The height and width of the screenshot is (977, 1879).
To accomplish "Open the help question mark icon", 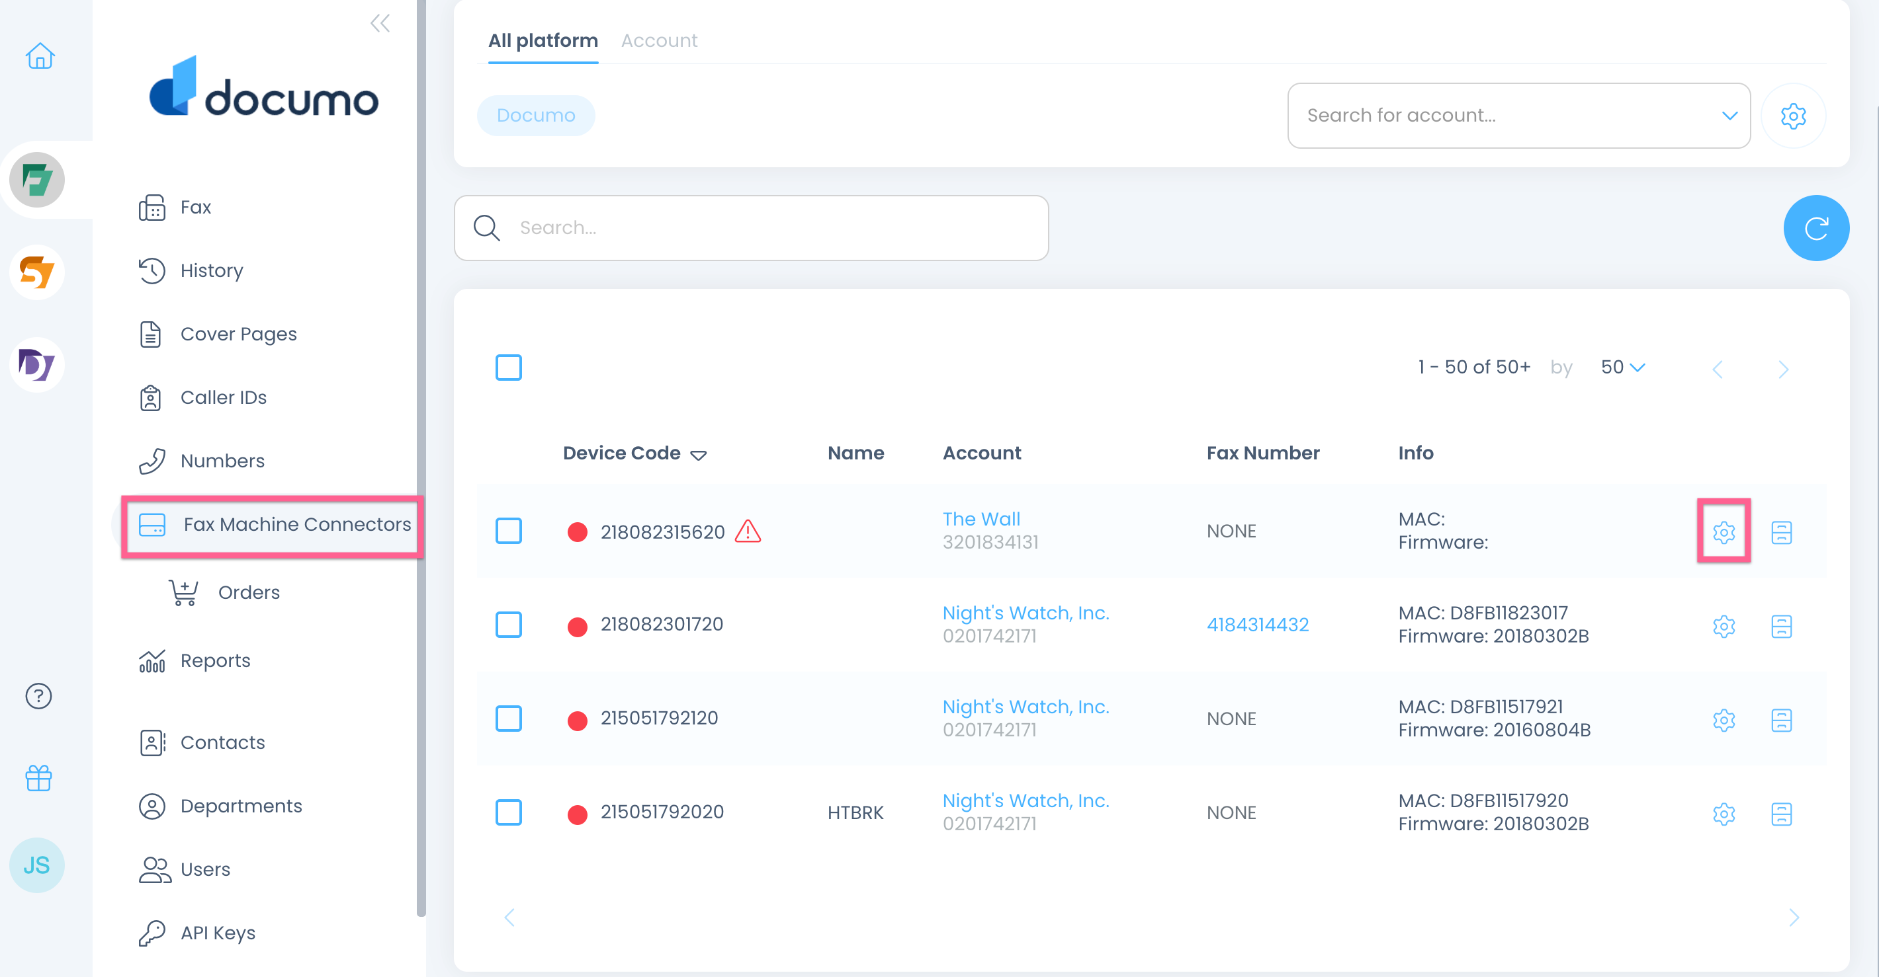I will (38, 696).
